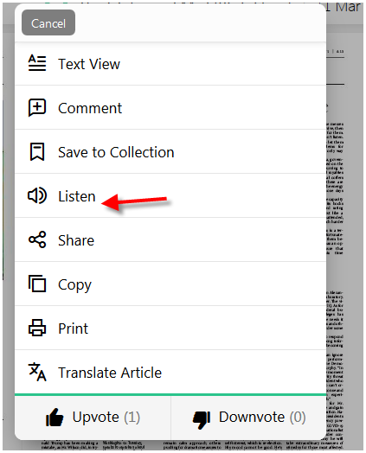Click the thumbs-down icon

pyautogui.click(x=202, y=419)
